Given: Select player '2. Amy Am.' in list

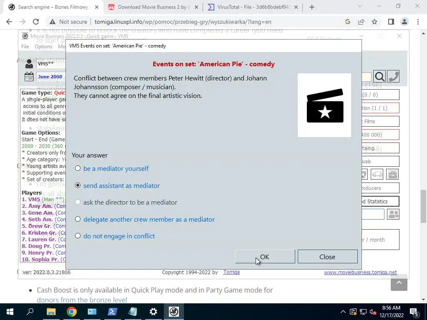Looking at the screenshot, I should (x=43, y=206).
